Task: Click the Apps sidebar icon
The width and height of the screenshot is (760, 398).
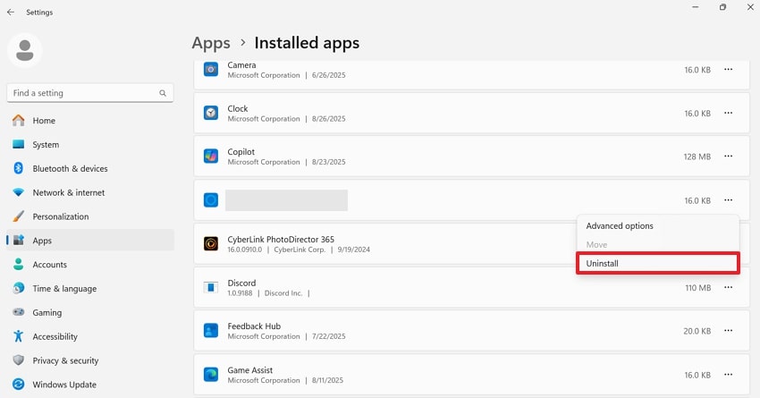Action: (19, 240)
